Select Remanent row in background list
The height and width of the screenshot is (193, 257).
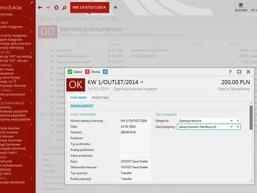pyautogui.click(x=146, y=50)
